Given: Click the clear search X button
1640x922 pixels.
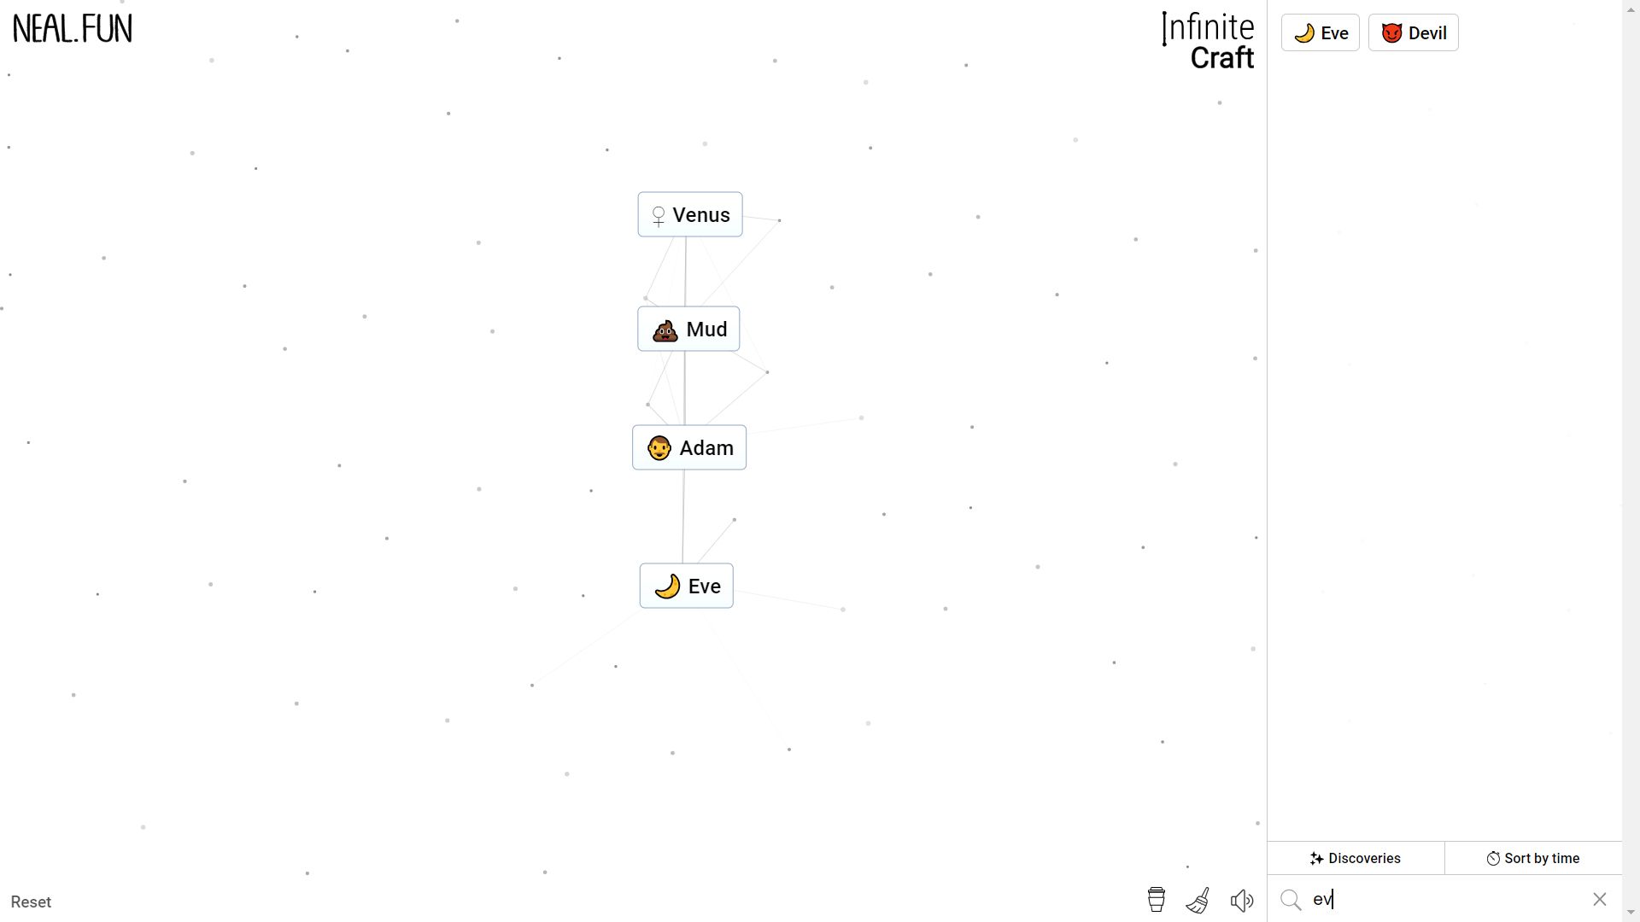Looking at the screenshot, I should [1600, 900].
